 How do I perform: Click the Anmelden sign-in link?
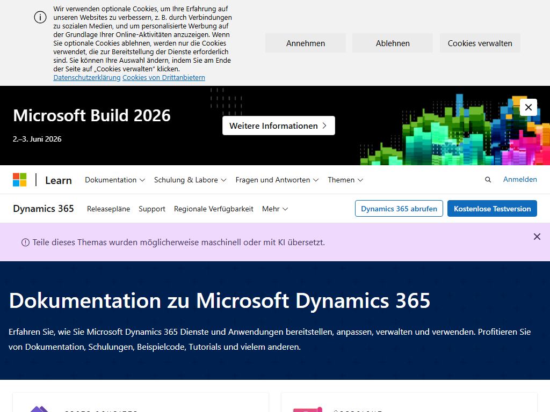click(520, 179)
